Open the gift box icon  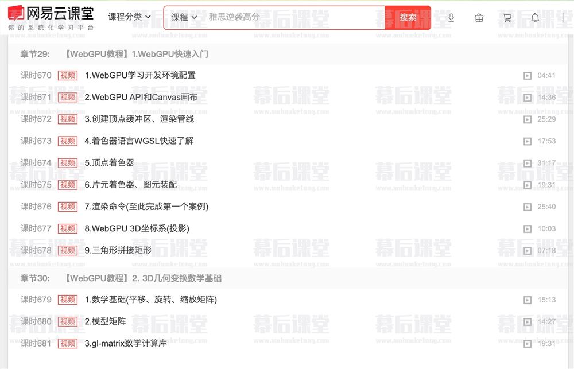click(x=479, y=18)
